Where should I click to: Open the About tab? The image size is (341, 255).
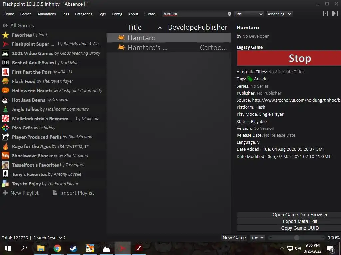133,14
